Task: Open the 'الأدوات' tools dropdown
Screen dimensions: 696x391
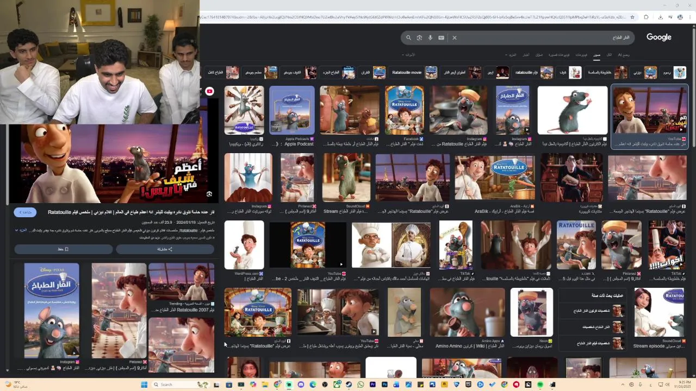Action: (x=408, y=55)
